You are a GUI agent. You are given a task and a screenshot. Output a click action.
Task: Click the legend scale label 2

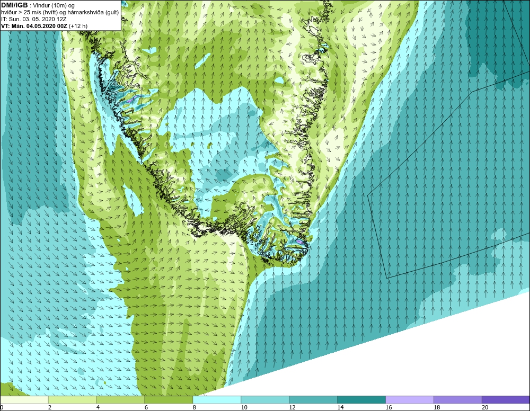pos(50,408)
